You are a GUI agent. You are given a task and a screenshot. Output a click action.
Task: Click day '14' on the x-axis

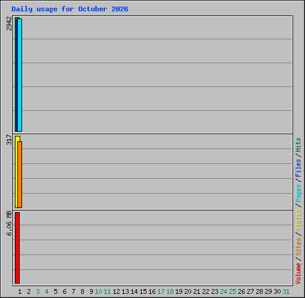pyautogui.click(x=134, y=291)
